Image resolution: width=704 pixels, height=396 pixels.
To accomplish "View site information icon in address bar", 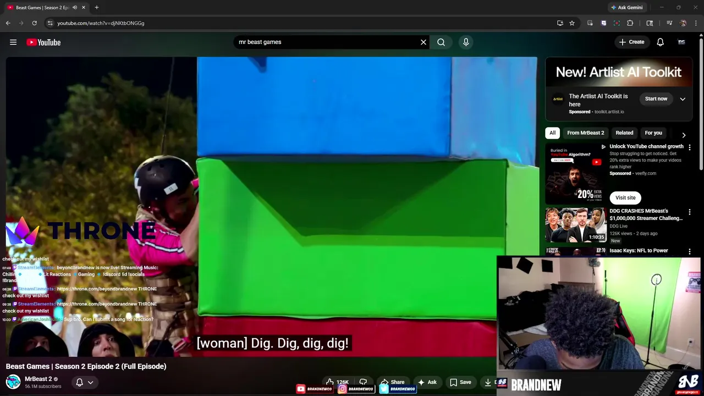I will point(50,23).
